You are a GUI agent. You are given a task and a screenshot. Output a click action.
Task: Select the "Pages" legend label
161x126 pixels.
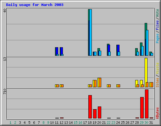(x=157, y=38)
